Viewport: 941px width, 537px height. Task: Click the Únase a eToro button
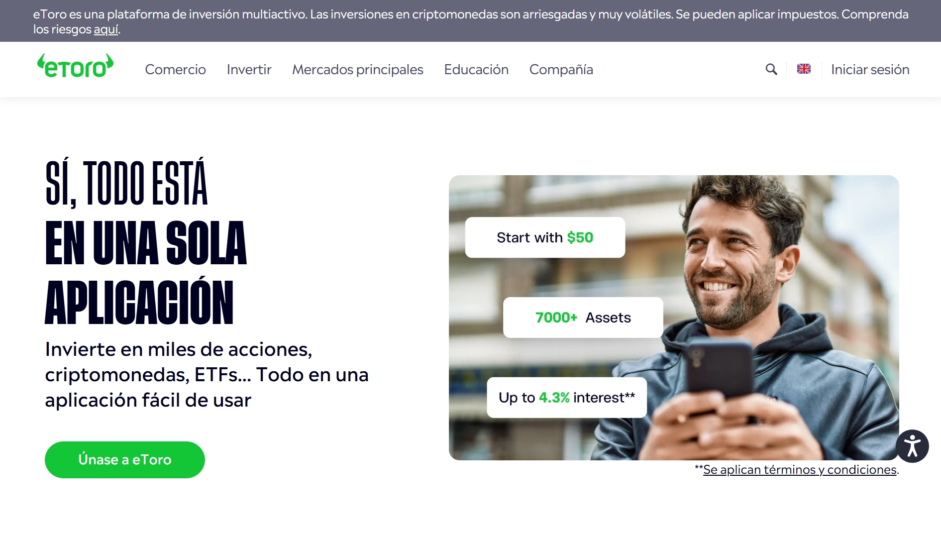pos(125,460)
